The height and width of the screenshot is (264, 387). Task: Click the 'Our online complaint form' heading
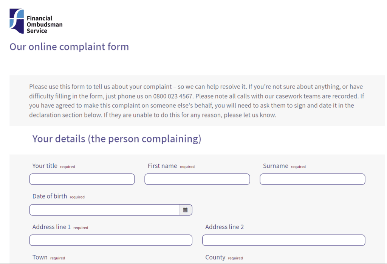(x=69, y=47)
